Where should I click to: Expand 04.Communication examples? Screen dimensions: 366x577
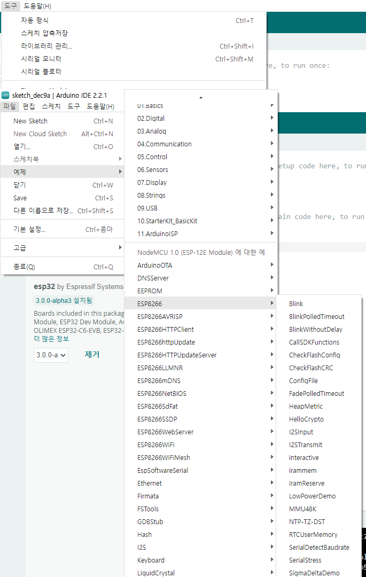tap(201, 144)
